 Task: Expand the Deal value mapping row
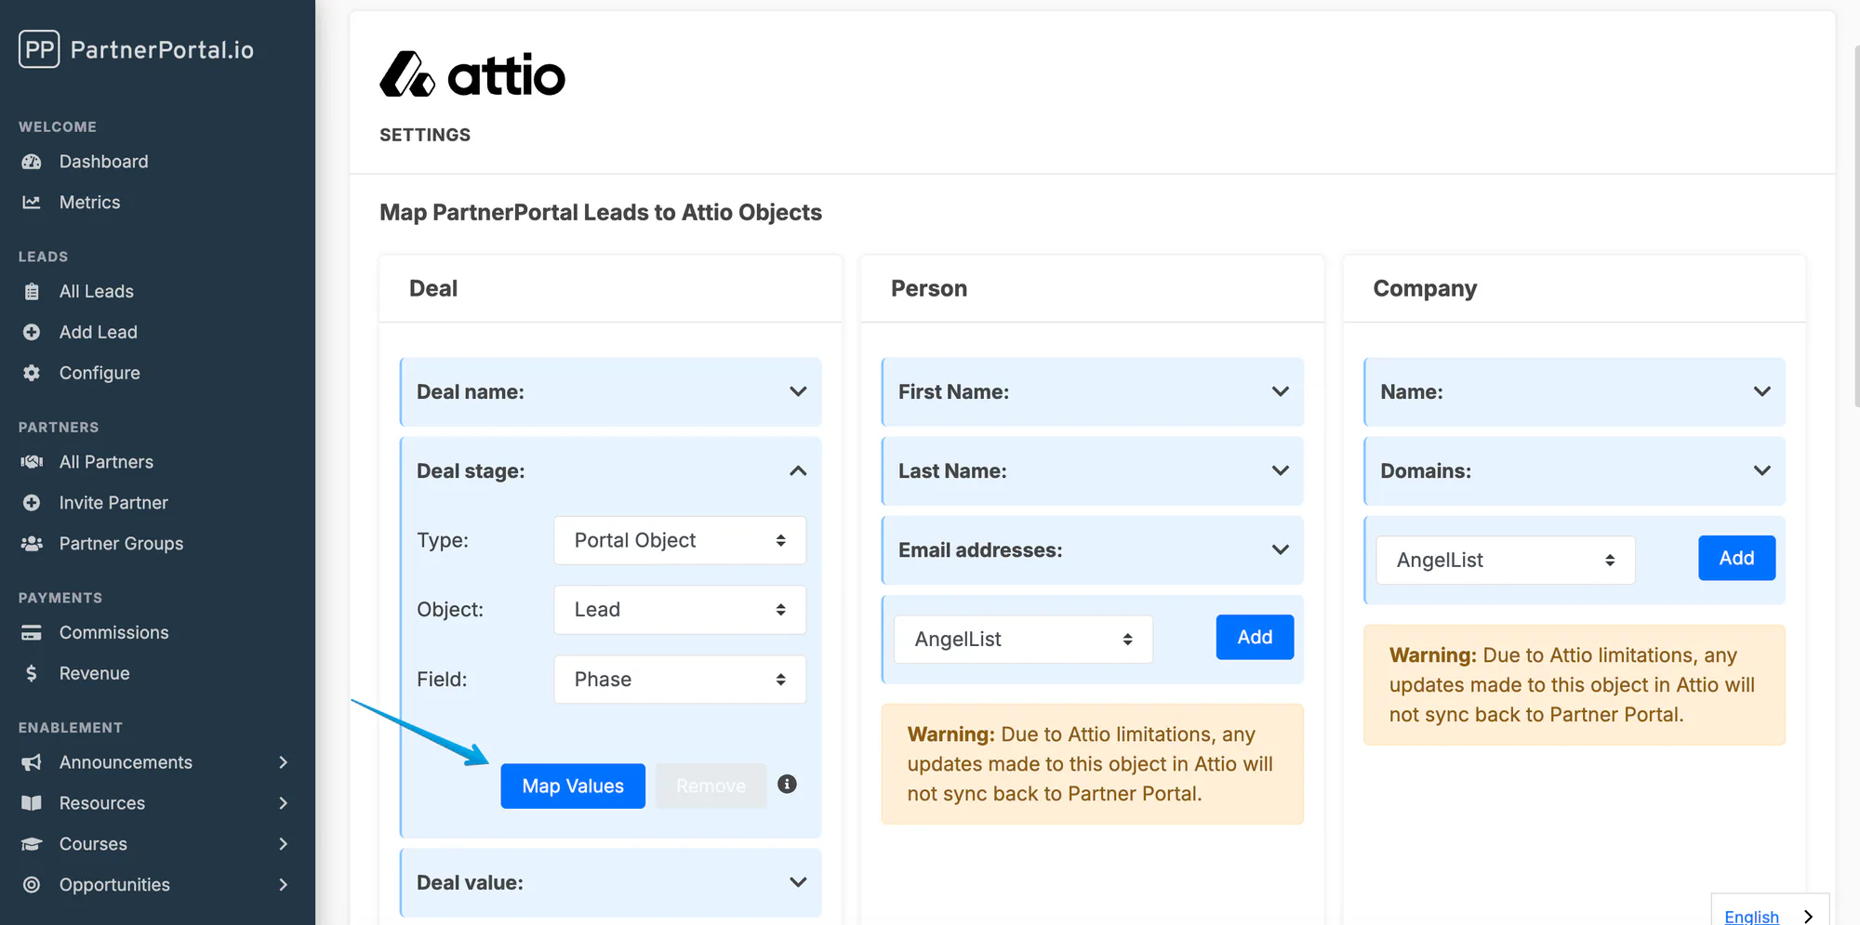click(611, 883)
